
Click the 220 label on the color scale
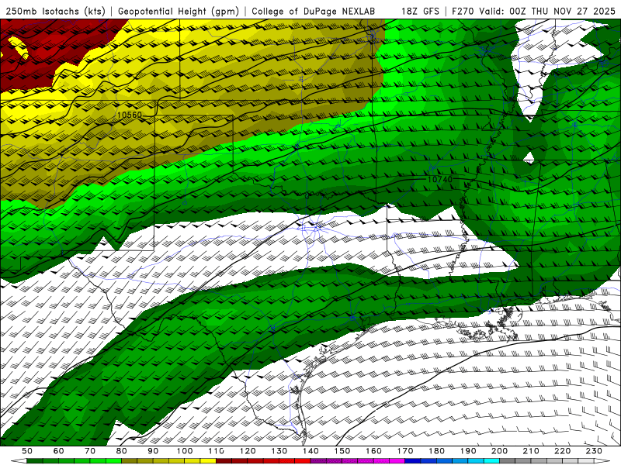coord(562,451)
